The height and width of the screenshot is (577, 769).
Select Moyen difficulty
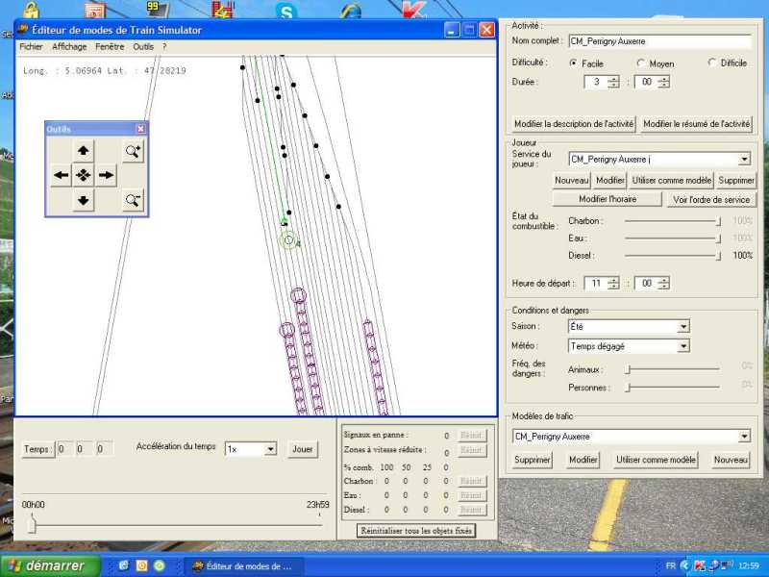[x=640, y=63]
